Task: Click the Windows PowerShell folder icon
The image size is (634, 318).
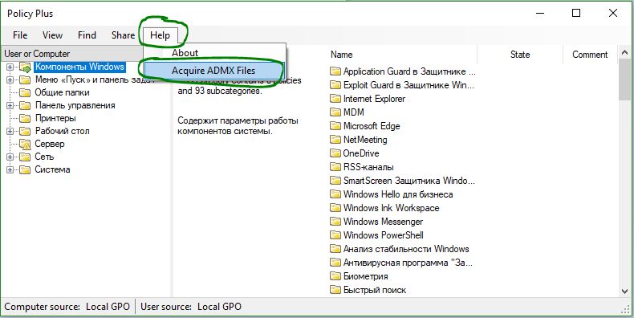Action: (x=335, y=235)
